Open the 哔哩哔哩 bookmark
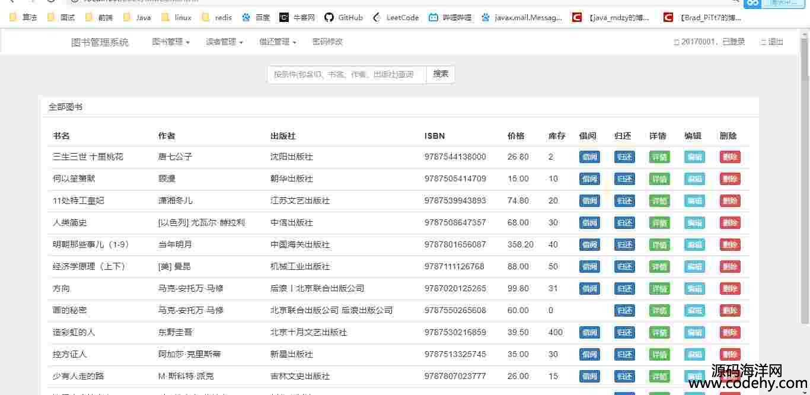Screen dimensions: 810x395 coord(450,18)
